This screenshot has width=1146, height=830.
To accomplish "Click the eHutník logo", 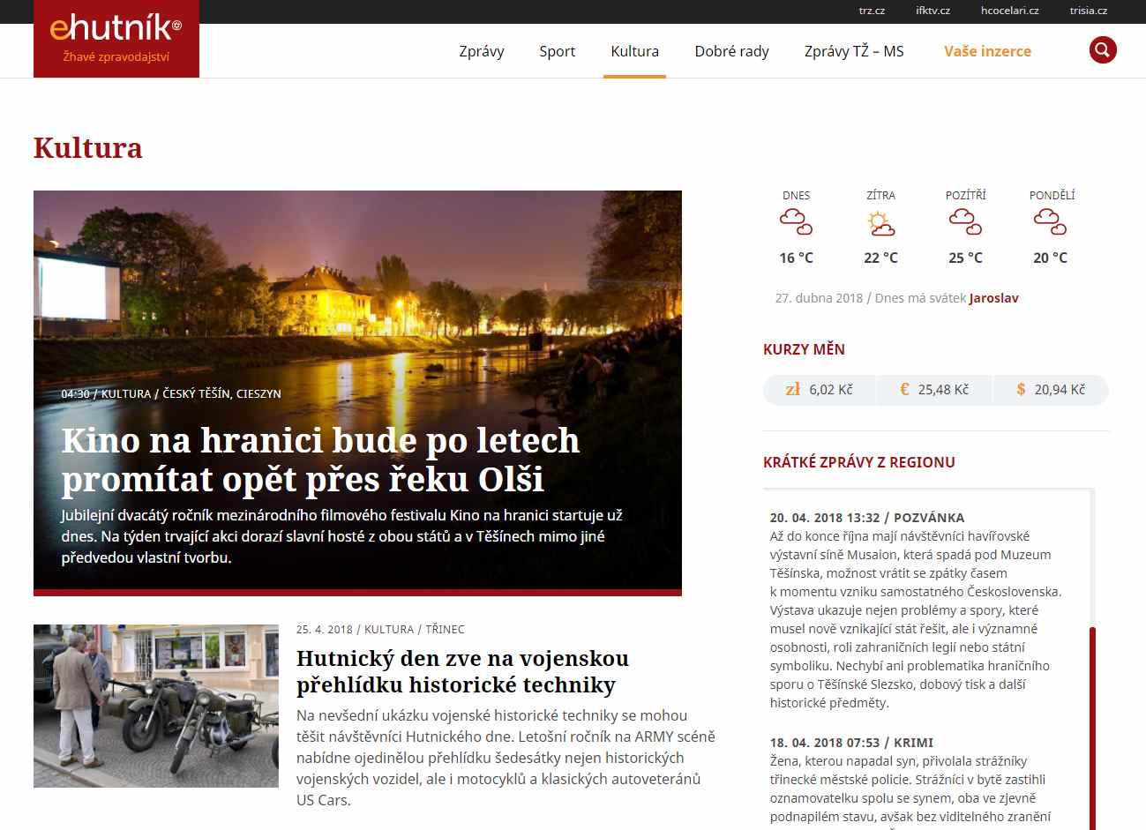I will click(116, 39).
